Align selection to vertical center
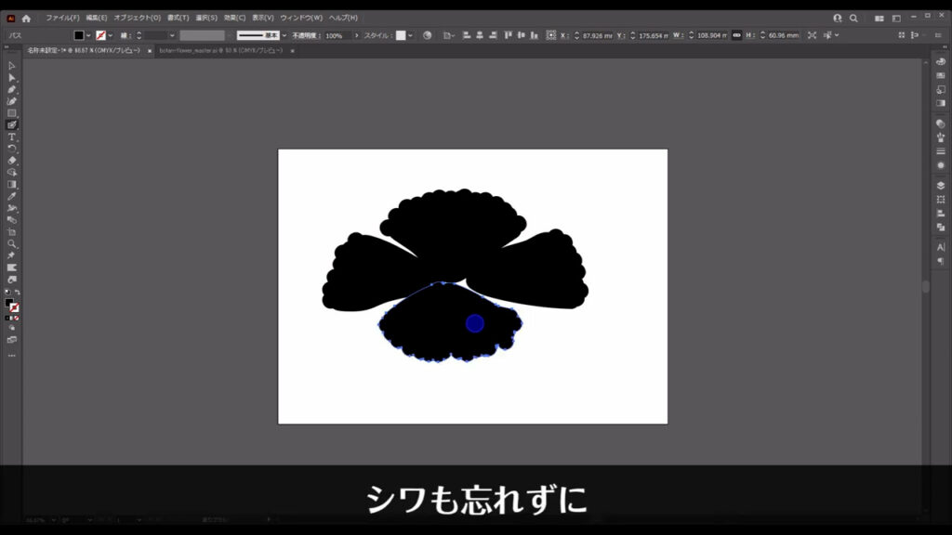Screen dimensions: 952x535 click(522, 35)
